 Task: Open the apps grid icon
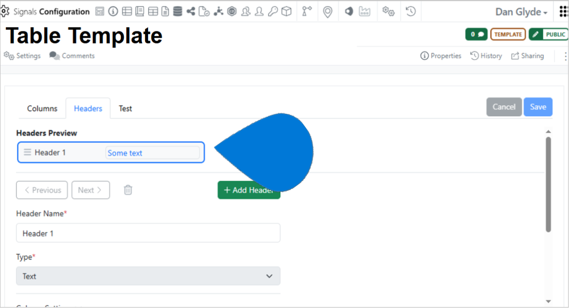point(564,12)
